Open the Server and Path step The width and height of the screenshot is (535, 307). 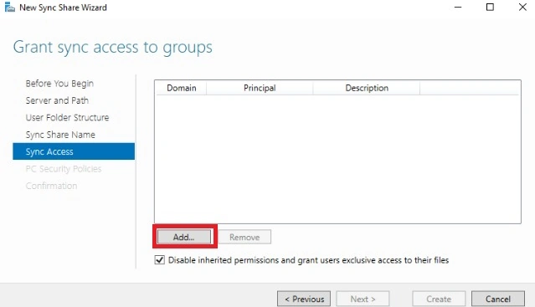pos(57,100)
